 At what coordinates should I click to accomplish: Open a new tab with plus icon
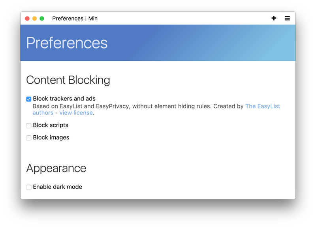pyautogui.click(x=274, y=18)
